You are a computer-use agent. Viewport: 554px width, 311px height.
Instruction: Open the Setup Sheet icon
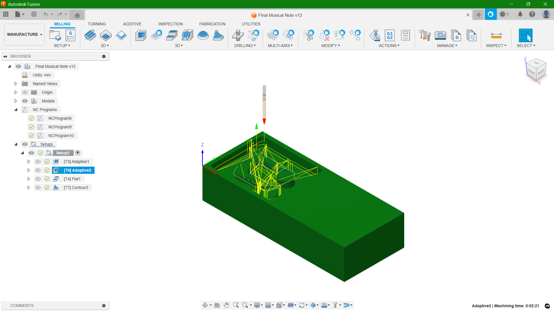click(405, 35)
